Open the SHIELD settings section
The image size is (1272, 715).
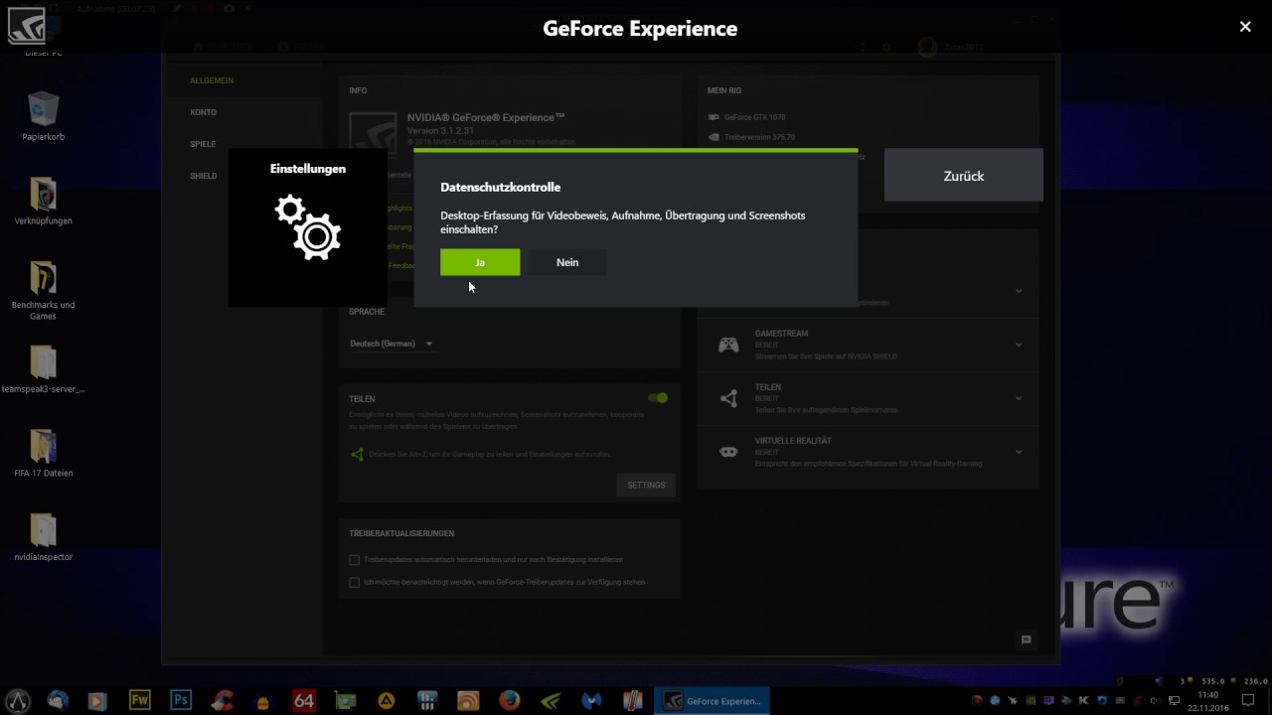203,176
